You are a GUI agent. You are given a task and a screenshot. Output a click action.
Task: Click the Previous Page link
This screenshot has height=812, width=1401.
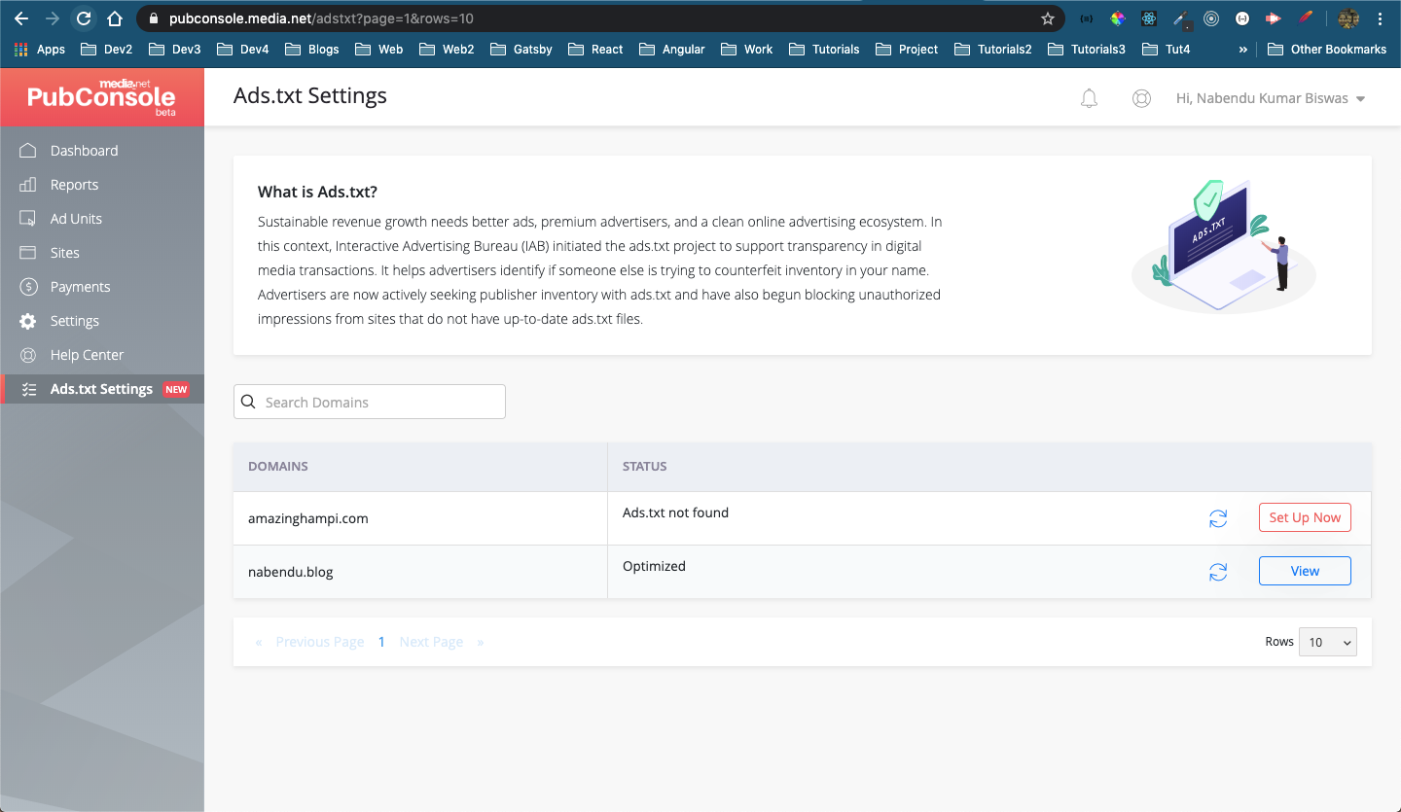(320, 642)
